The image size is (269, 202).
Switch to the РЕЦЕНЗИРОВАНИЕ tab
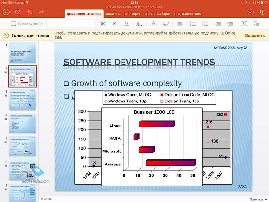[x=188, y=14]
